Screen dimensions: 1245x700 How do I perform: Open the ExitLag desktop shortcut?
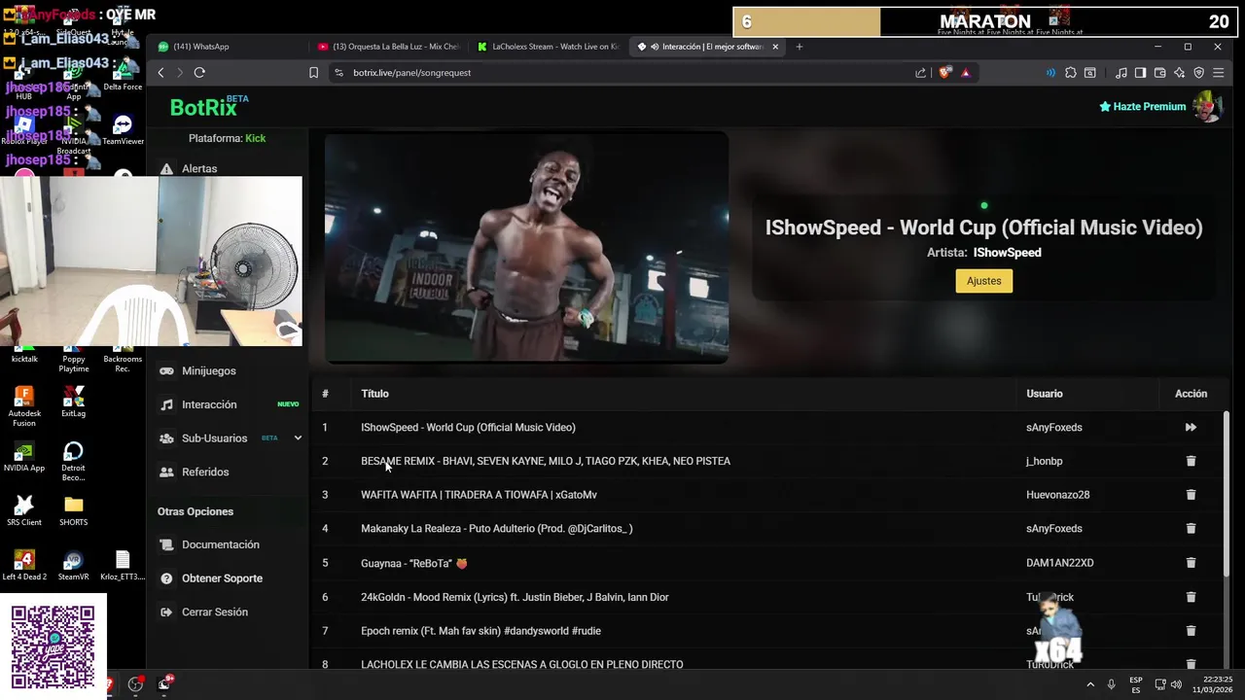(73, 402)
